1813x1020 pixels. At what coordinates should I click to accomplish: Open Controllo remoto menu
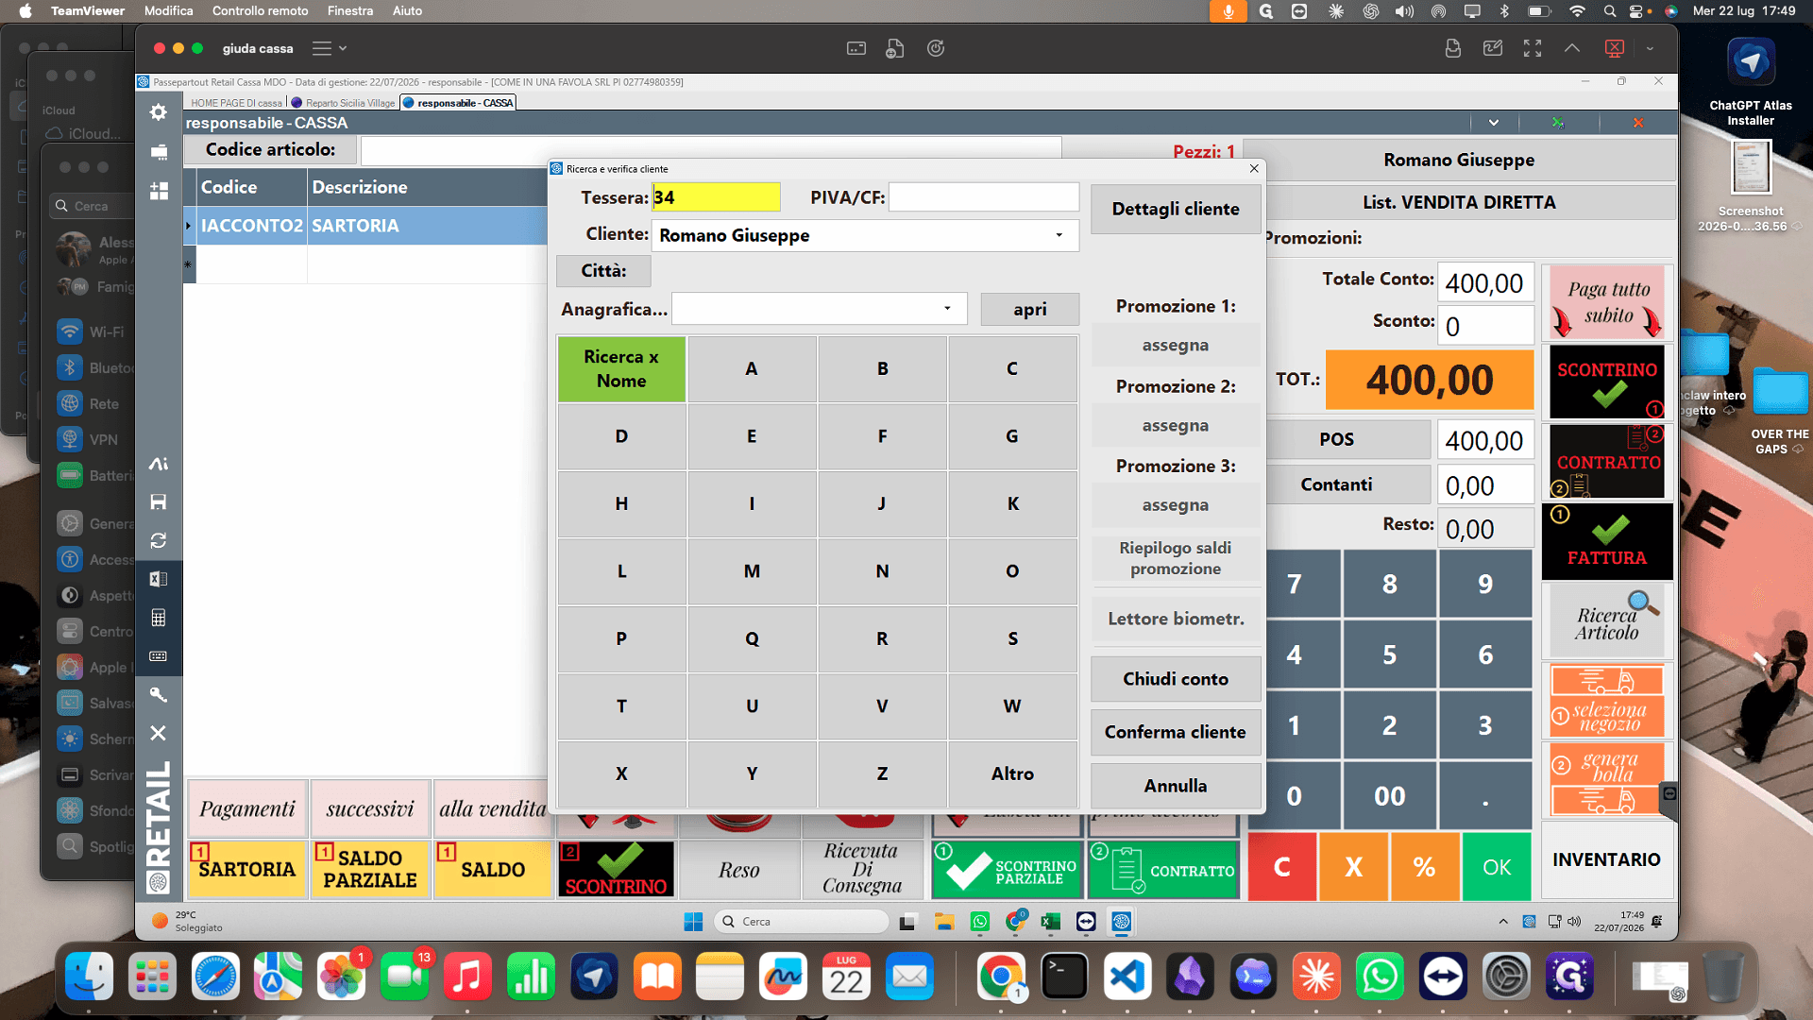pyautogui.click(x=260, y=10)
